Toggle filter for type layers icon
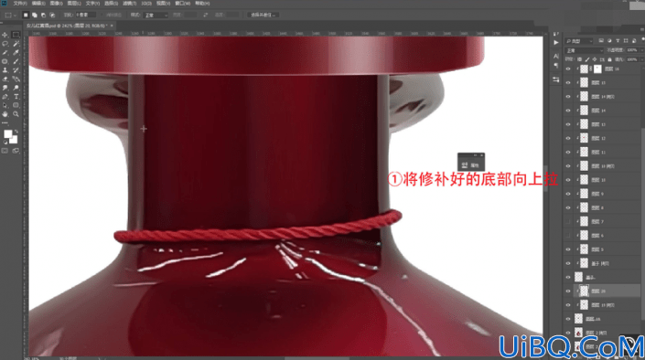This screenshot has width=645, height=360. tap(618, 41)
